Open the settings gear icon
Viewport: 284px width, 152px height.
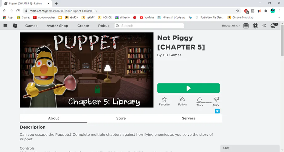click(273, 26)
